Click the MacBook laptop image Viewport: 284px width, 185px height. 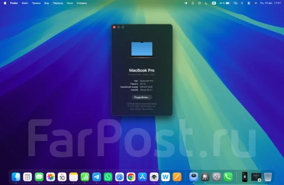coord(142,50)
